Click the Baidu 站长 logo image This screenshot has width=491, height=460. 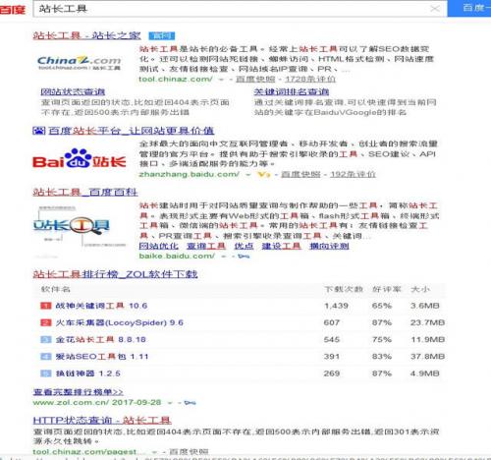pyautogui.click(x=80, y=158)
